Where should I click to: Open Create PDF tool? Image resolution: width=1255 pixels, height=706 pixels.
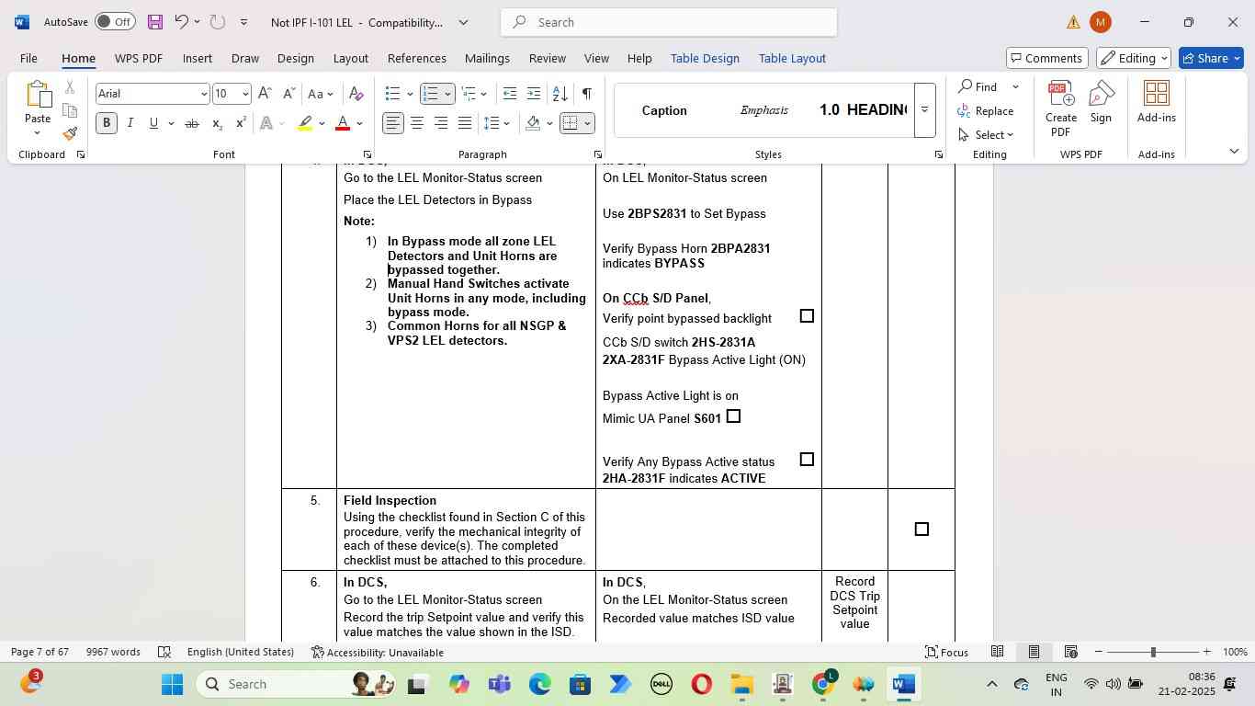click(x=1061, y=108)
